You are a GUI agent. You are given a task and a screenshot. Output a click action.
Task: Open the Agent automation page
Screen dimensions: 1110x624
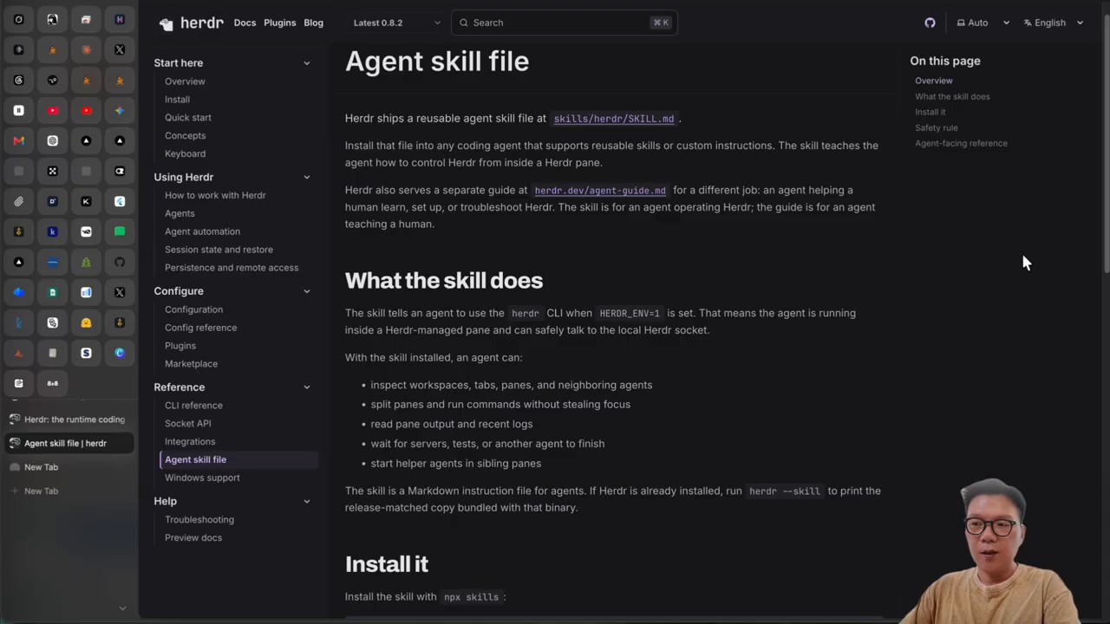coord(202,231)
